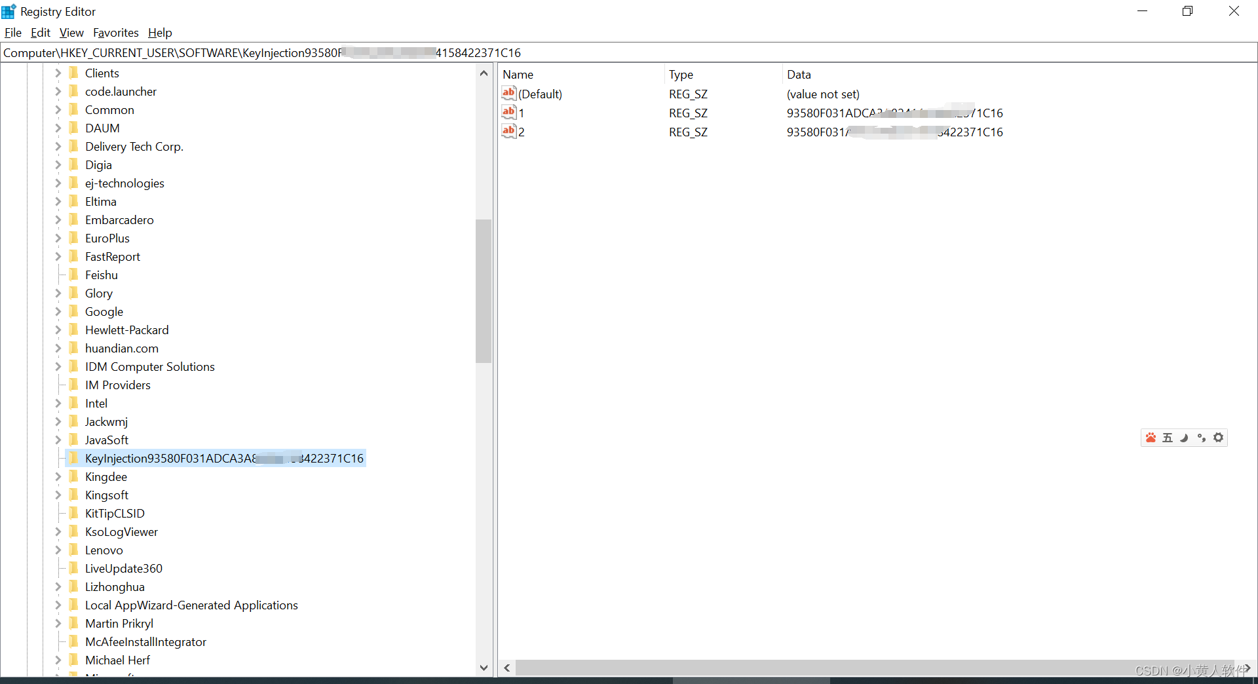Click the Clients folder icon

click(x=73, y=73)
